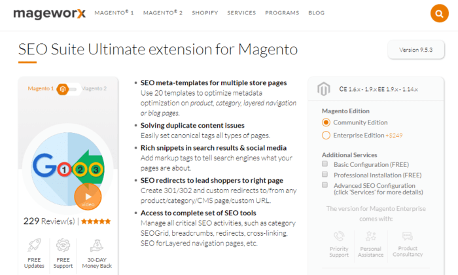Screen dimensions: 458x275
Task: Select Community Edition radio button
Action: tap(326, 122)
